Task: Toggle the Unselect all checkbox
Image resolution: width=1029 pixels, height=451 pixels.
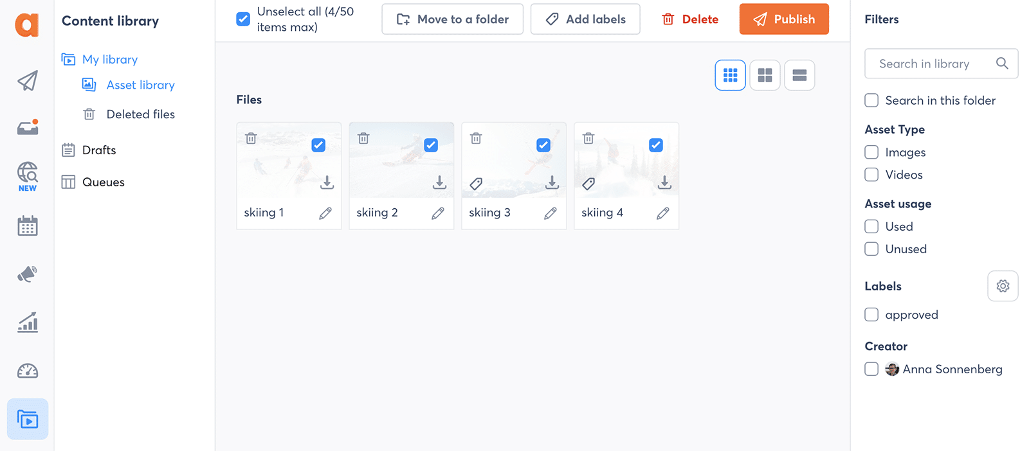Action: click(243, 19)
